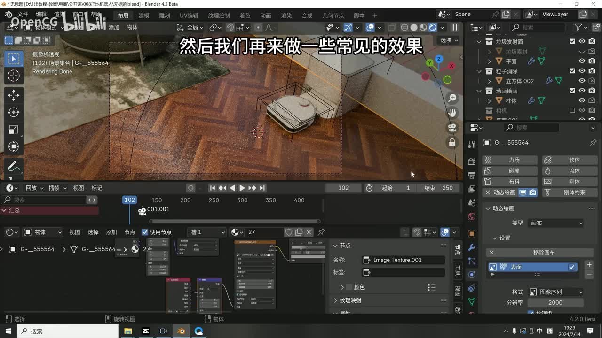Open the 建模 workspace tab
Image resolution: width=602 pixels, height=338 pixels.
click(x=144, y=15)
